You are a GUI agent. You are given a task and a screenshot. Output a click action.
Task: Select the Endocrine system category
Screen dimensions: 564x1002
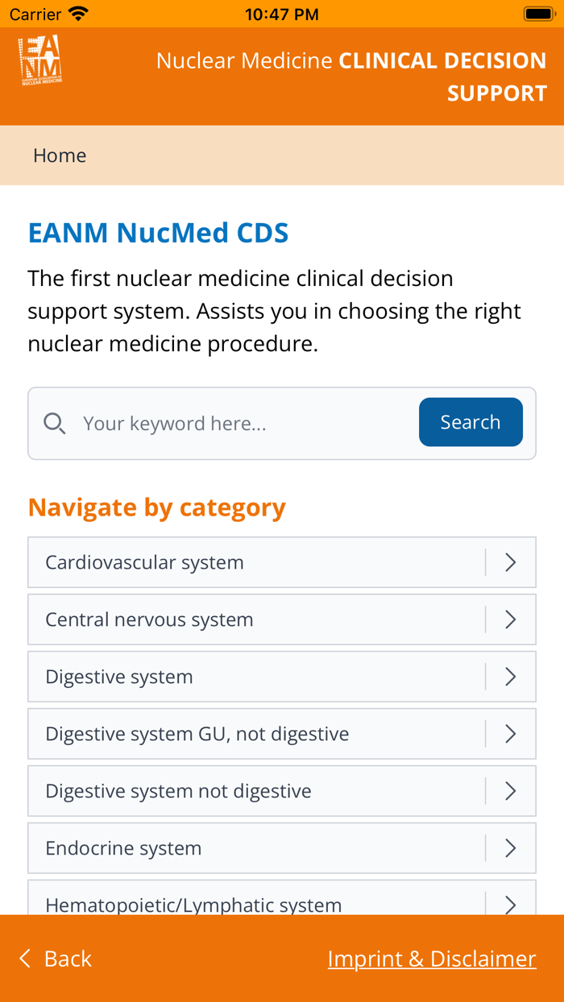(x=282, y=847)
